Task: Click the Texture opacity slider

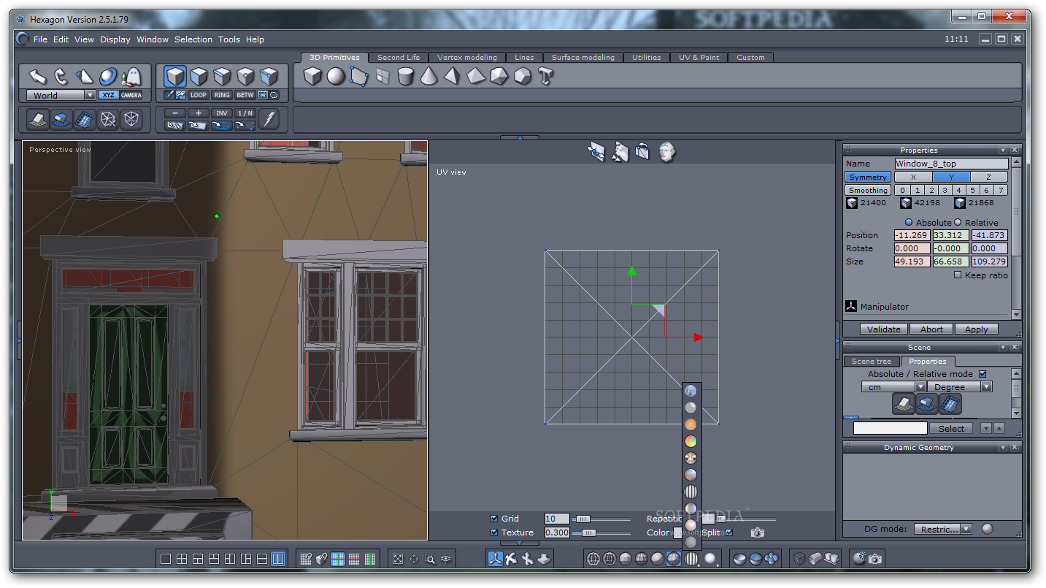Action: (x=588, y=532)
